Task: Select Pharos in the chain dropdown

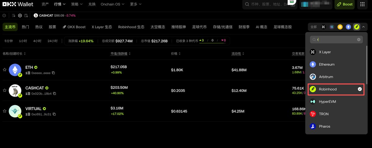Action: tap(336, 126)
